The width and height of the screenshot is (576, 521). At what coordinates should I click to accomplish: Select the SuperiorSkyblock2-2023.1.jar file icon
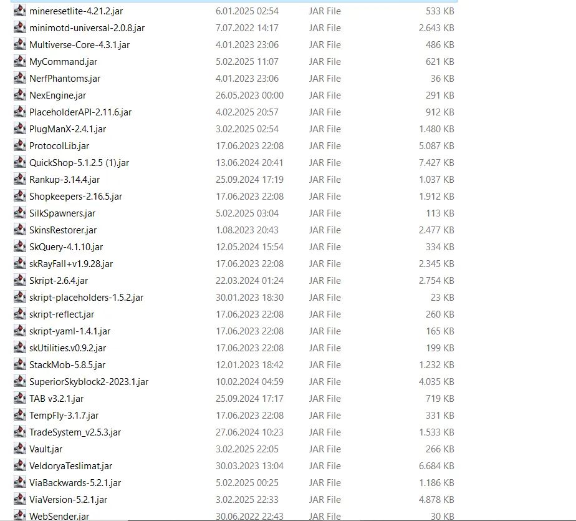(20, 382)
